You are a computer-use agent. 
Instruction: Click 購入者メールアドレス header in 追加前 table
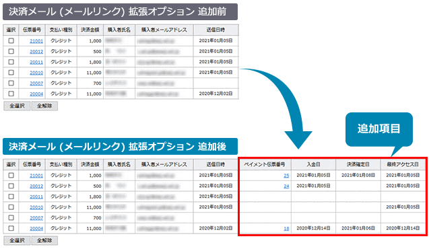[x=164, y=30]
